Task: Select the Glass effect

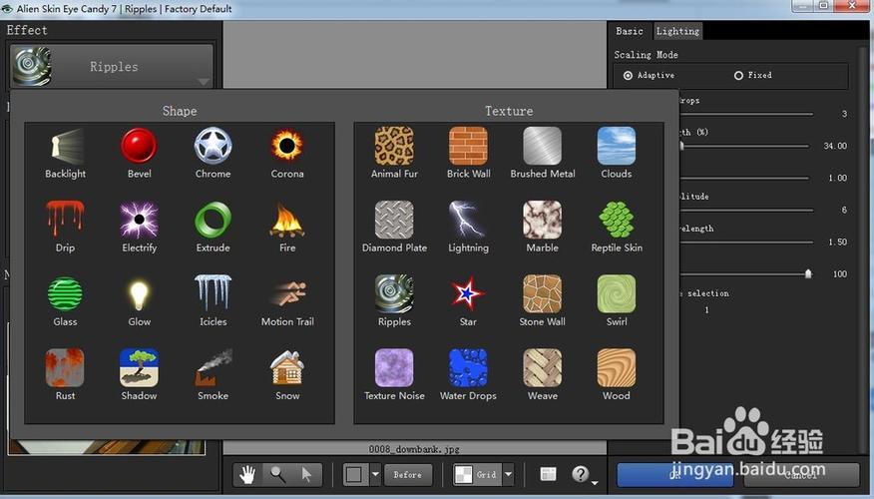Action: [65, 301]
